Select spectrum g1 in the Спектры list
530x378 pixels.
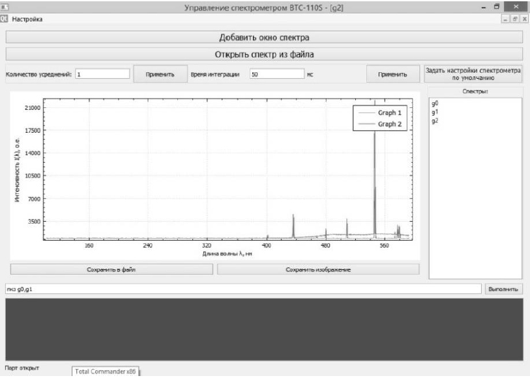(435, 112)
